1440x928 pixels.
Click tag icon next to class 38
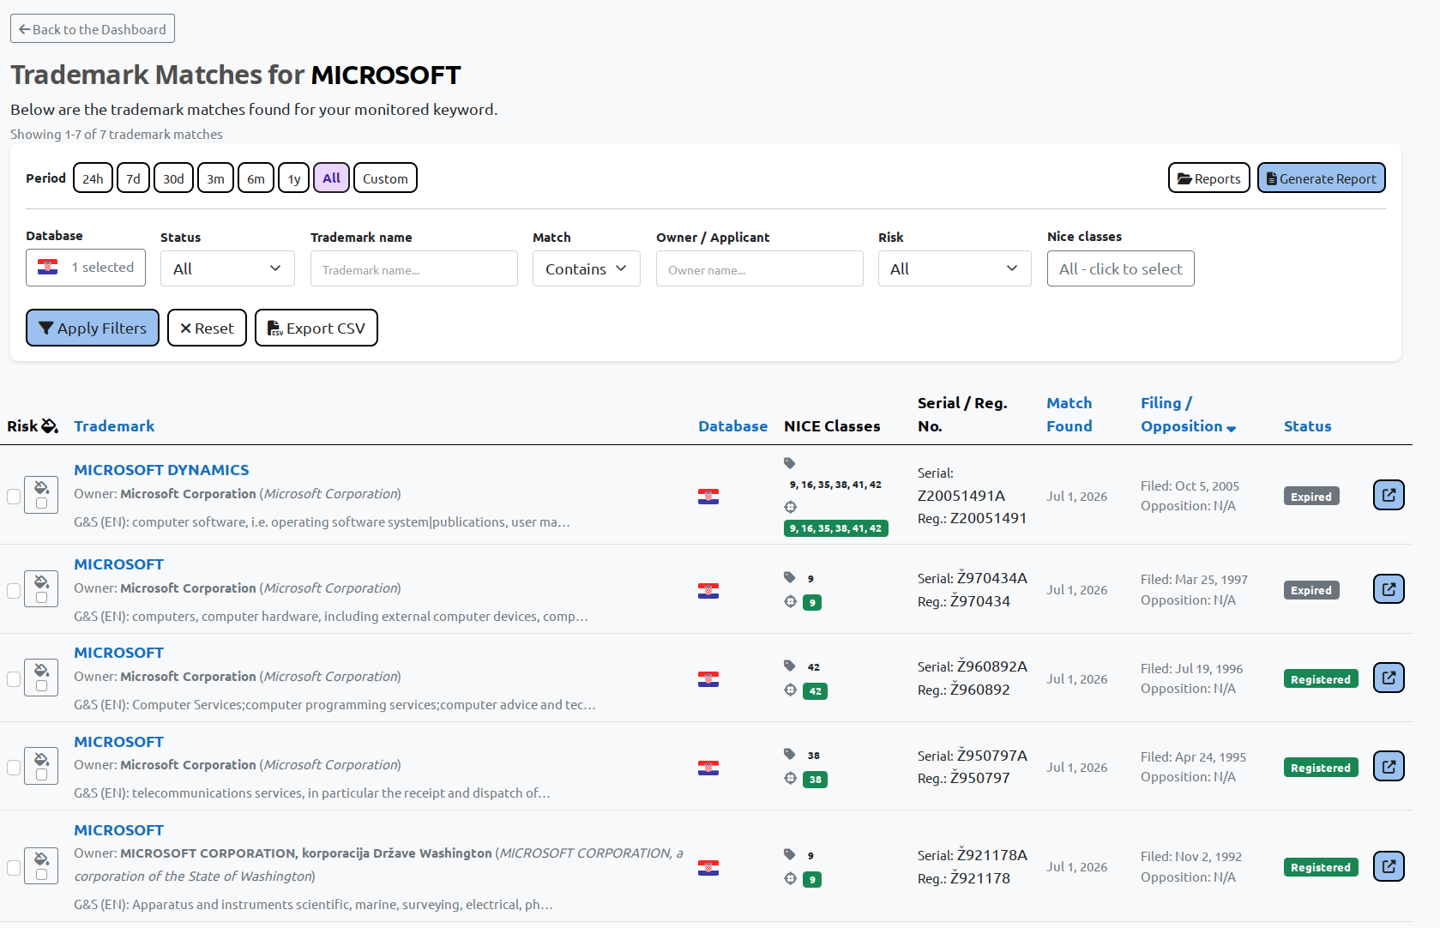pyautogui.click(x=790, y=754)
